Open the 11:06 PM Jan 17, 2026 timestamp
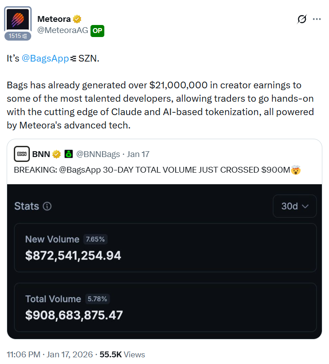The height and width of the screenshot is (364, 329). (x=49, y=355)
